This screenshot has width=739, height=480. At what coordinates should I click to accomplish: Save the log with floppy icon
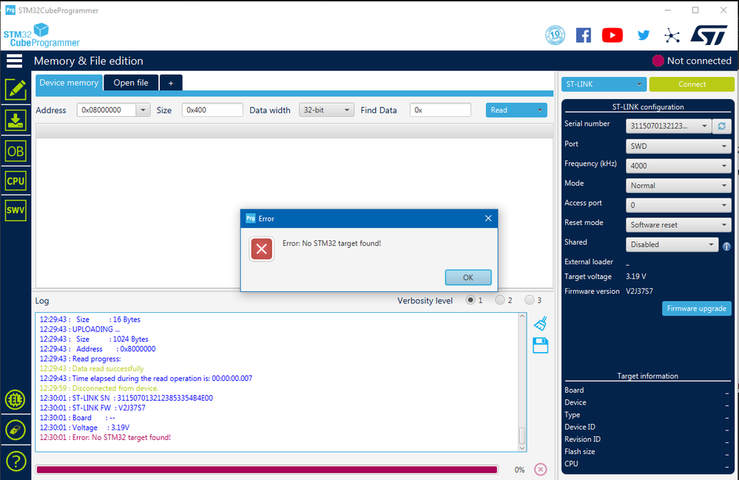541,345
